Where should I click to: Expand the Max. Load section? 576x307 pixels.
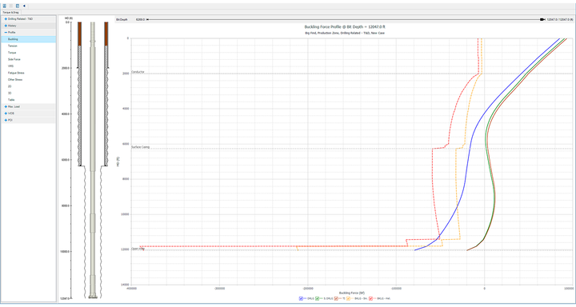6,106
